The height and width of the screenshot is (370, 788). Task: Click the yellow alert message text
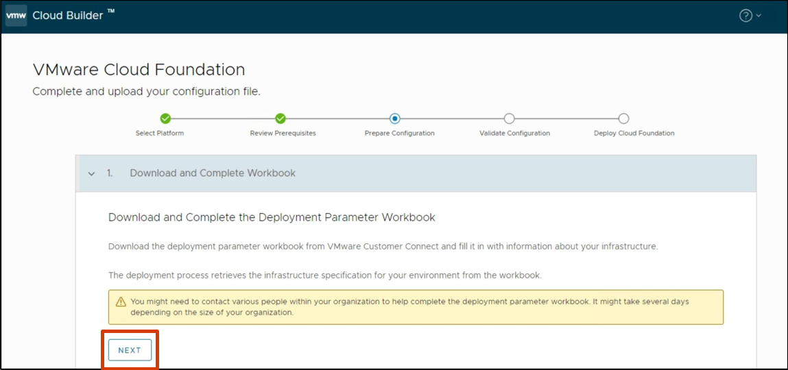pyautogui.click(x=409, y=307)
